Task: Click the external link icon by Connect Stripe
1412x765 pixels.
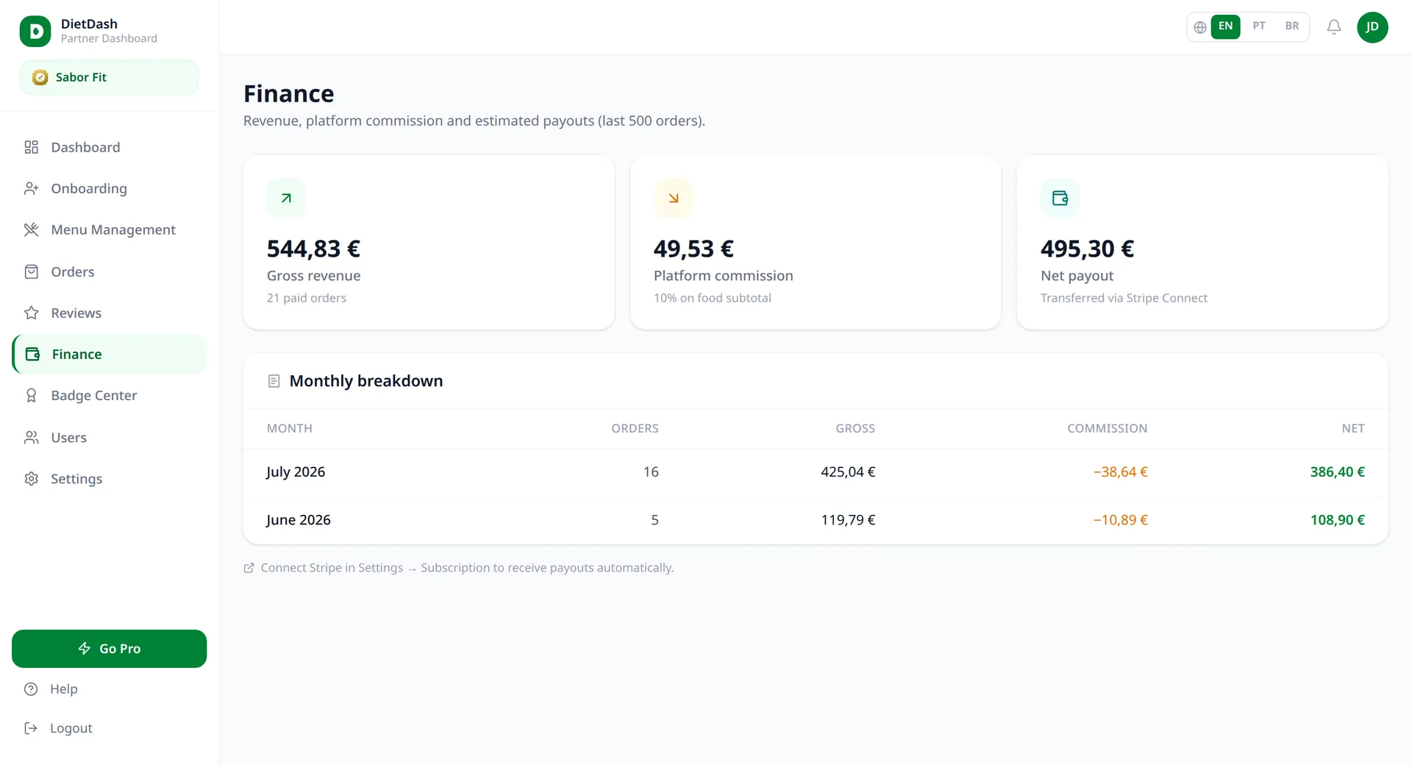Action: [x=249, y=568]
